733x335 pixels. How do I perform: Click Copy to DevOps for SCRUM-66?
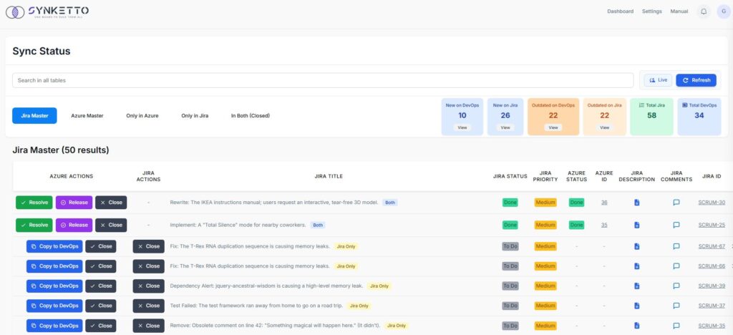coord(54,266)
